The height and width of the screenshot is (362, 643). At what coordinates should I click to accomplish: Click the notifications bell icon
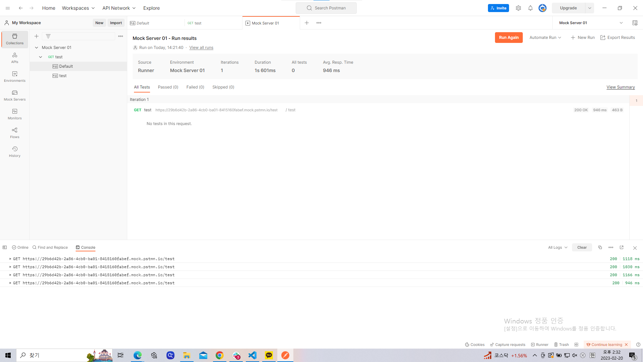[530, 8]
